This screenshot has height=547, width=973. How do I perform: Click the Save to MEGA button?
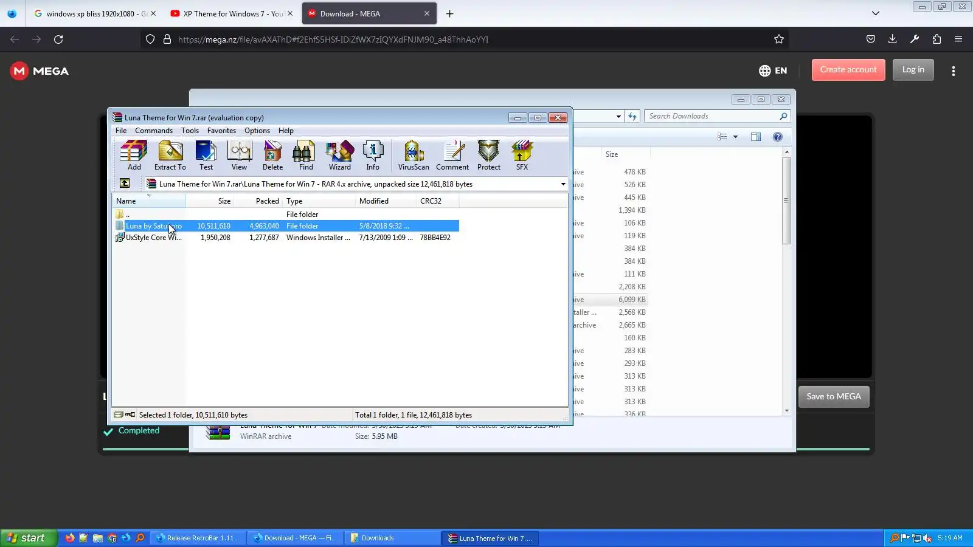click(834, 397)
